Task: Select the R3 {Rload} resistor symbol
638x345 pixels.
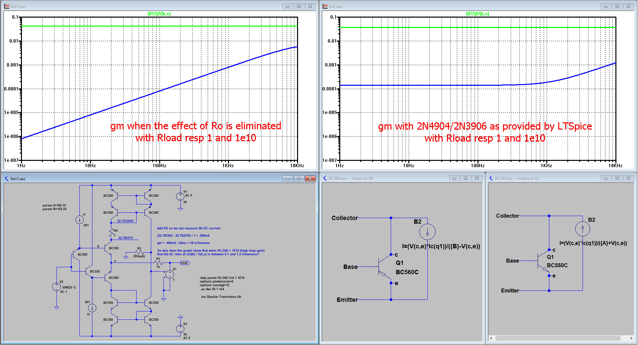Action: pyautogui.click(x=139, y=253)
